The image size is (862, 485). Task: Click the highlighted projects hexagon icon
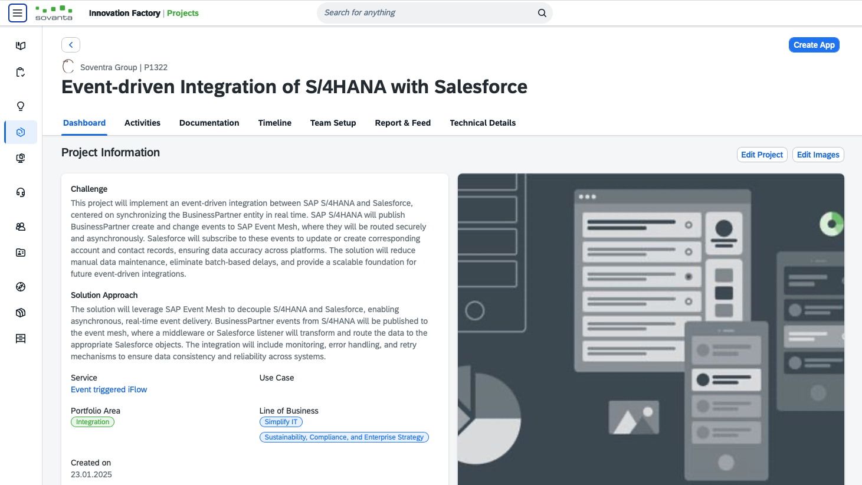[x=21, y=132]
